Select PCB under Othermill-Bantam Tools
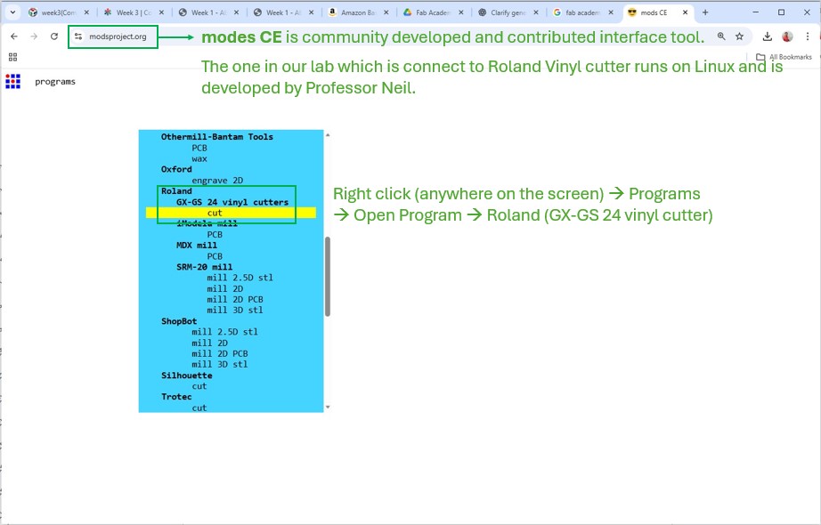Screen dimensions: 821x525 (199, 148)
